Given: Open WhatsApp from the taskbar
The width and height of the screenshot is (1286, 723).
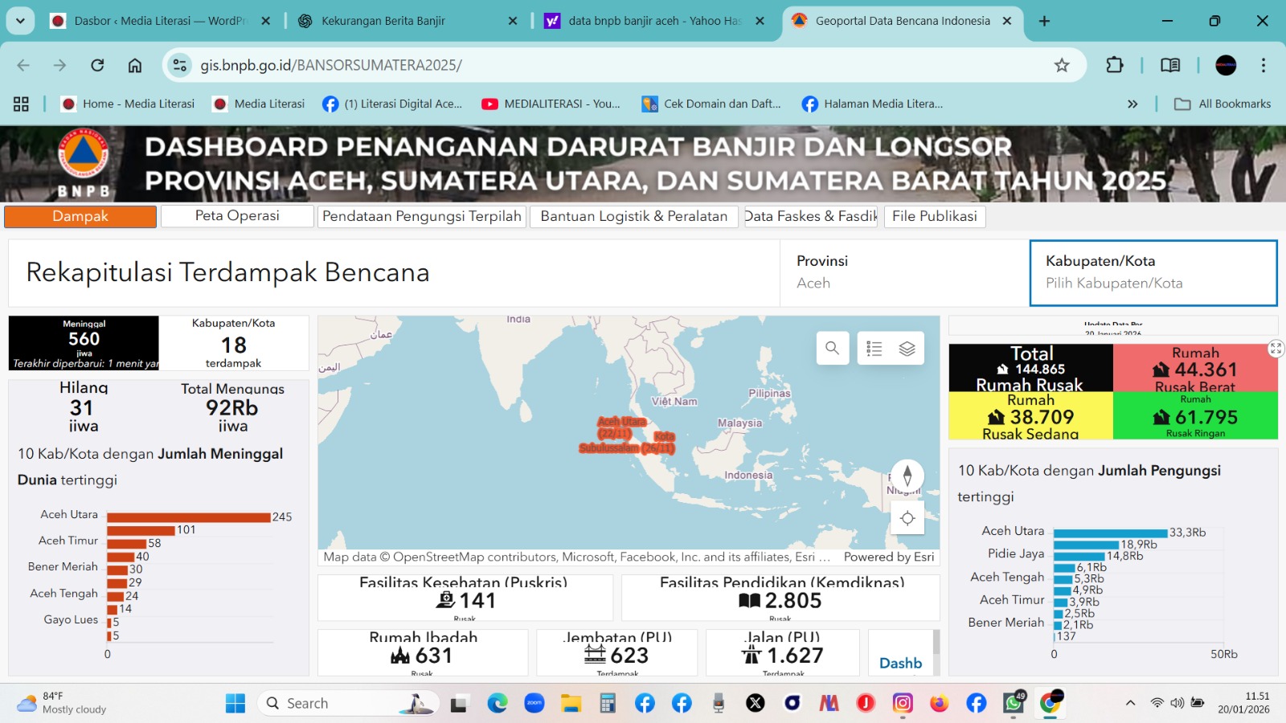Looking at the screenshot, I should (1013, 704).
